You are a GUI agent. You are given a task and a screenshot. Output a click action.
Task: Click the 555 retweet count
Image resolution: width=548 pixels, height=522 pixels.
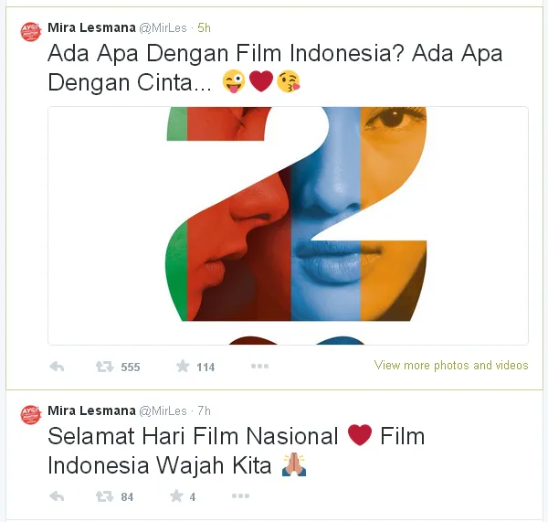pyautogui.click(x=131, y=367)
